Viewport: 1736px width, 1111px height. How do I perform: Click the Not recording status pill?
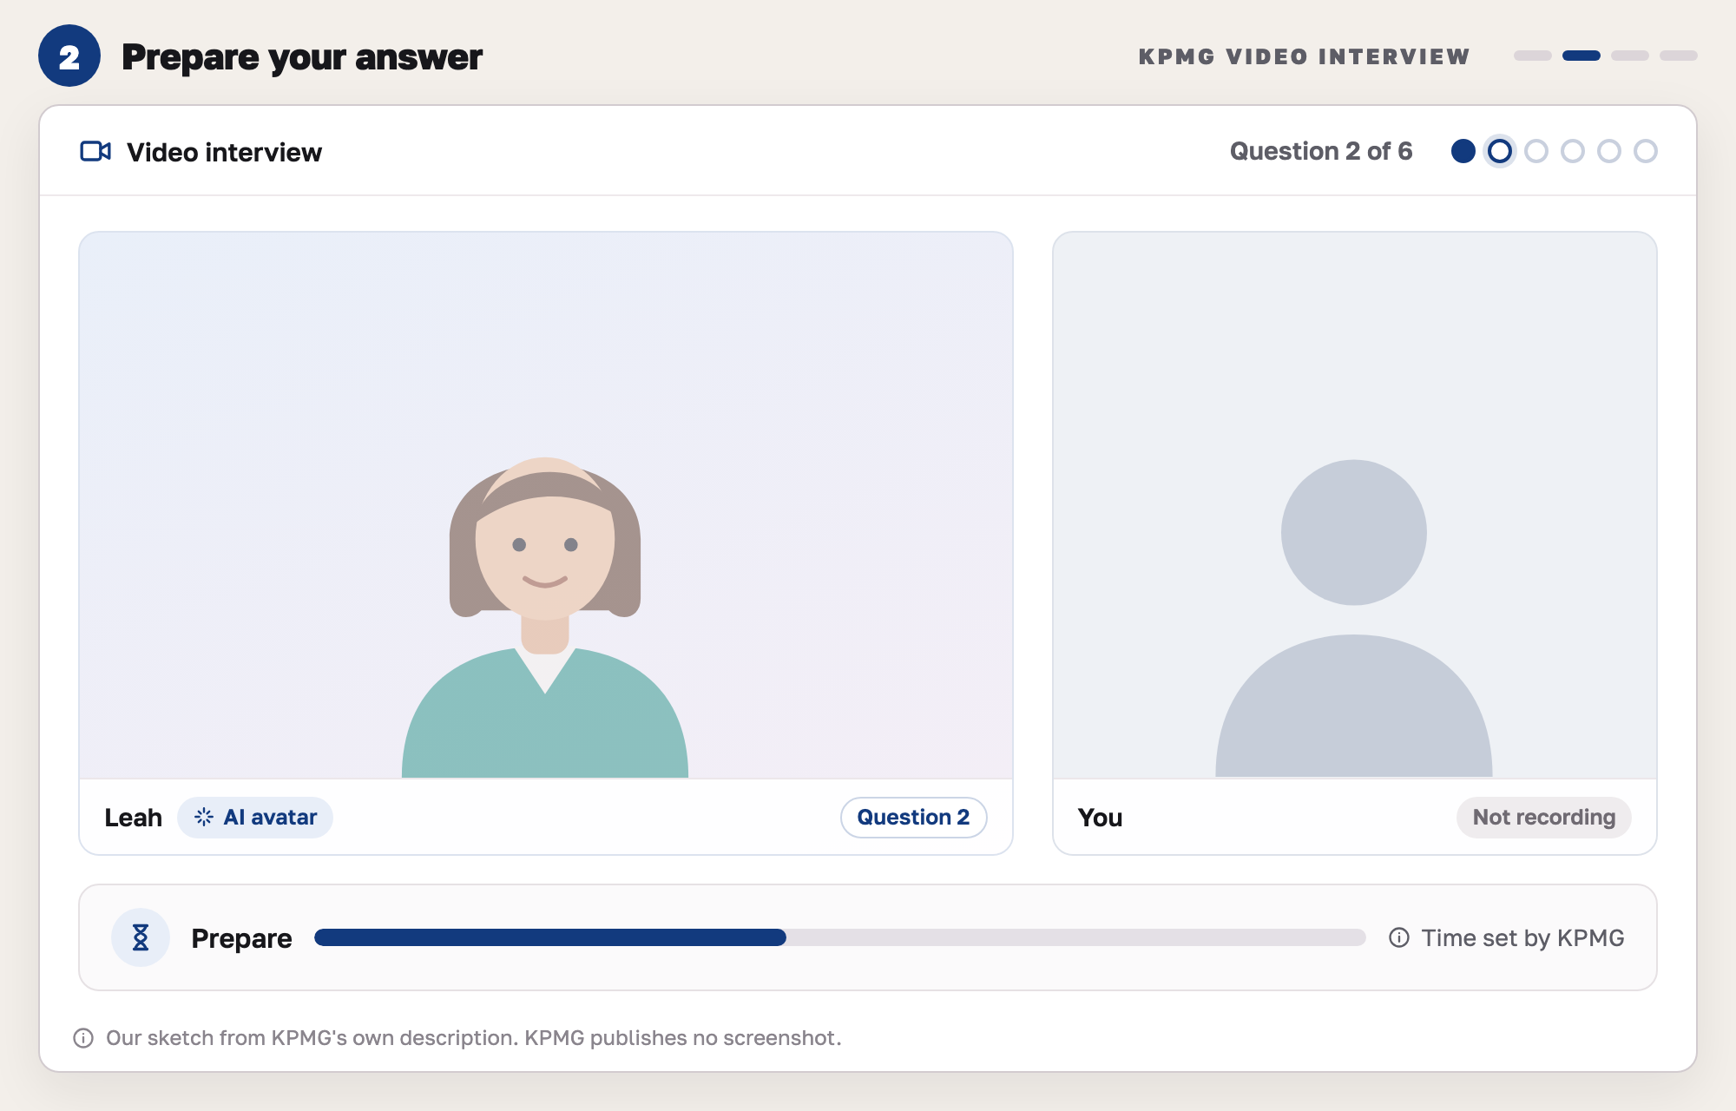(1543, 817)
